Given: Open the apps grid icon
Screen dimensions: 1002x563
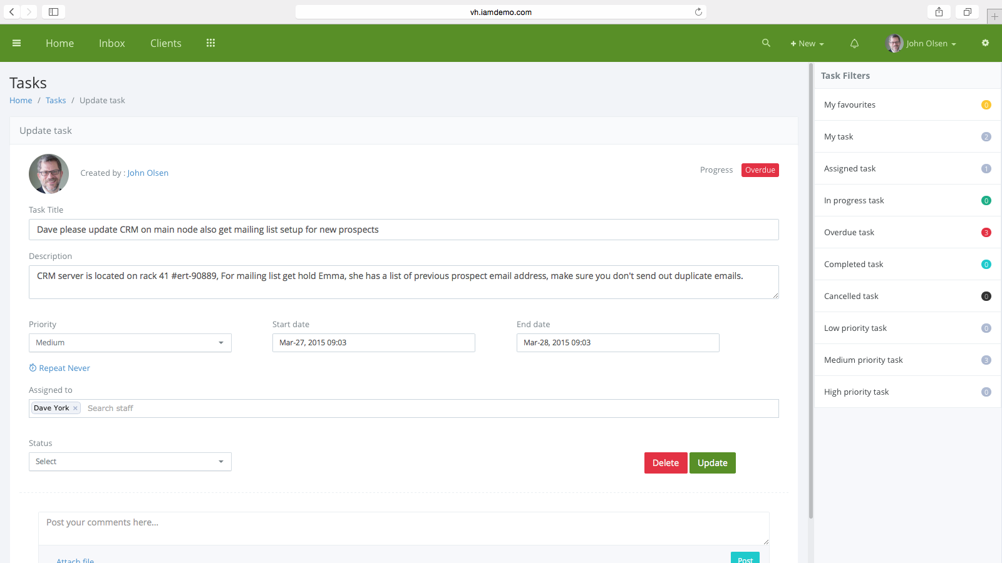Looking at the screenshot, I should [x=210, y=43].
